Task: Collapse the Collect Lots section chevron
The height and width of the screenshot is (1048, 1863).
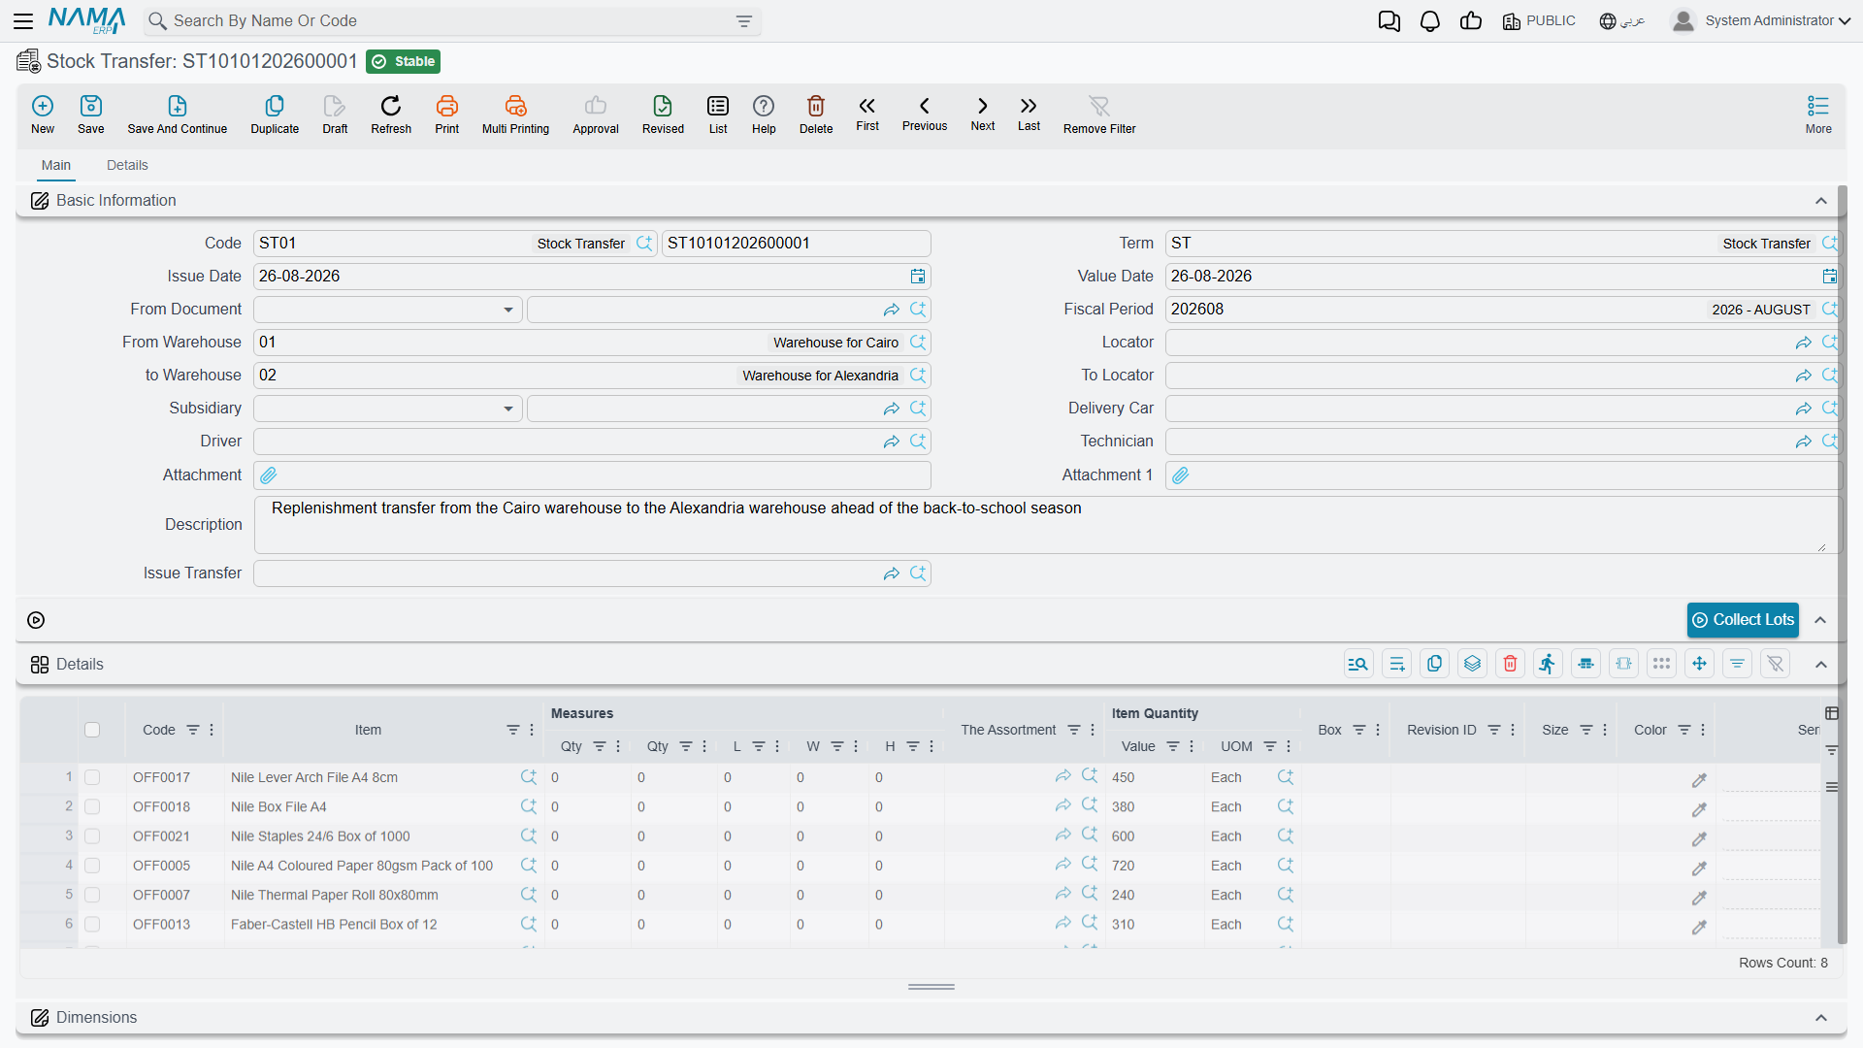Action: [x=1821, y=620]
